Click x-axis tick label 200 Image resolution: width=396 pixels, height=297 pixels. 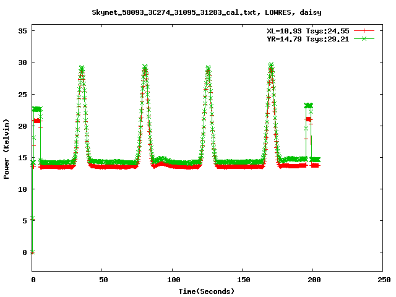point(314,280)
